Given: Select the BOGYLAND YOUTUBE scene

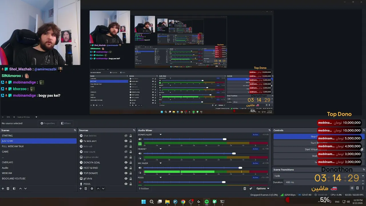Looking at the screenshot, I should point(39,179).
